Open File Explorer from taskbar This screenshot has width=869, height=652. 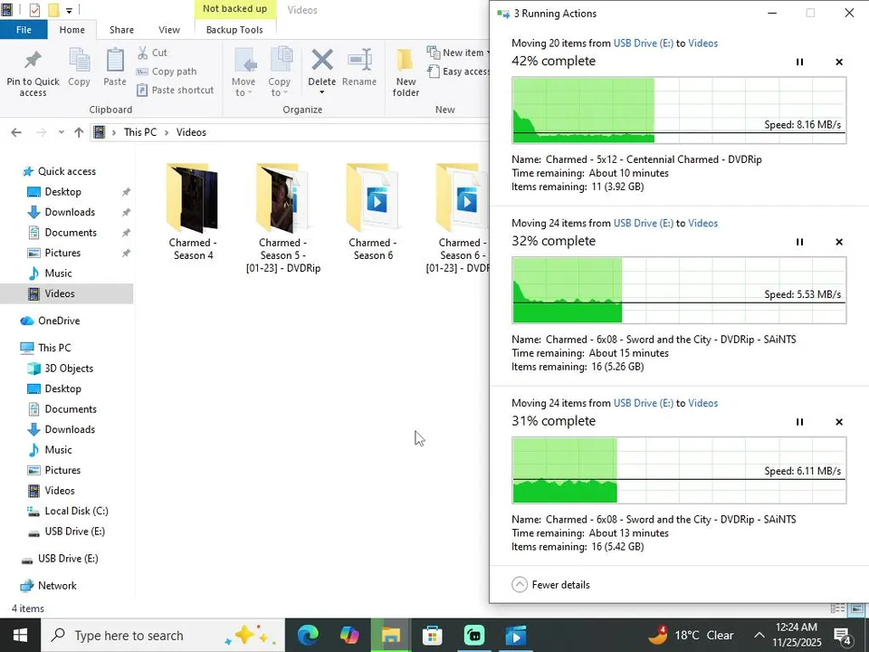pos(391,636)
